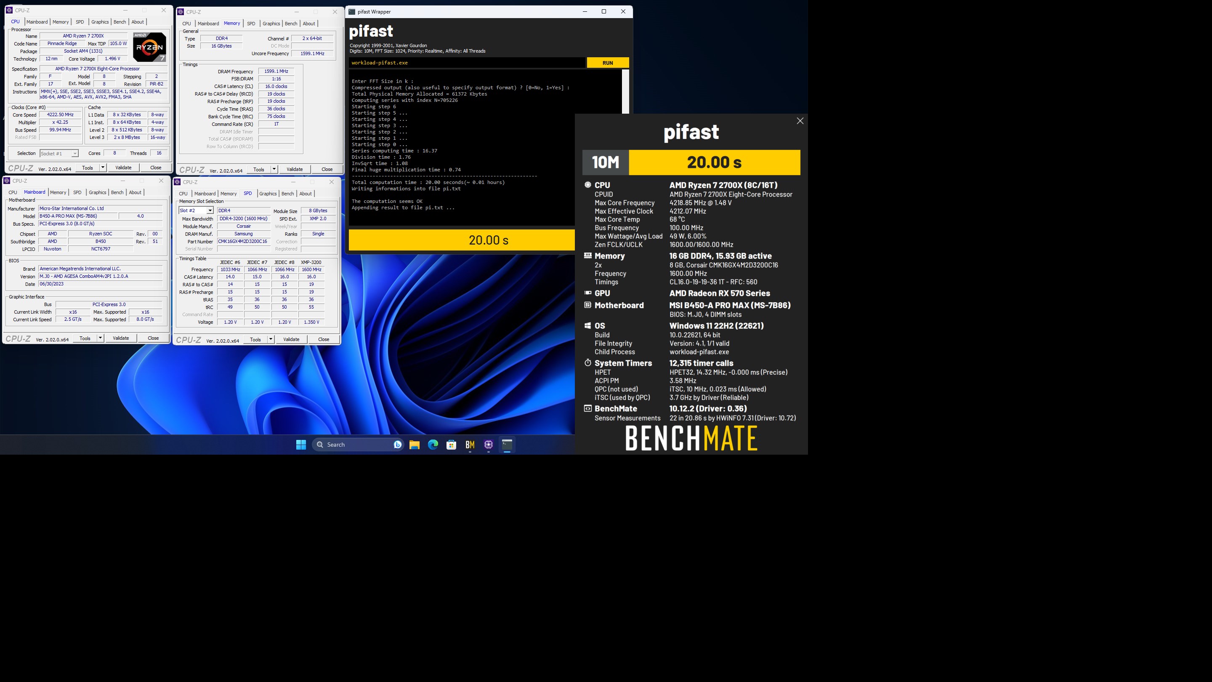The width and height of the screenshot is (1212, 682).
Task: Open File Explorer from taskbar
Action: pyautogui.click(x=414, y=444)
